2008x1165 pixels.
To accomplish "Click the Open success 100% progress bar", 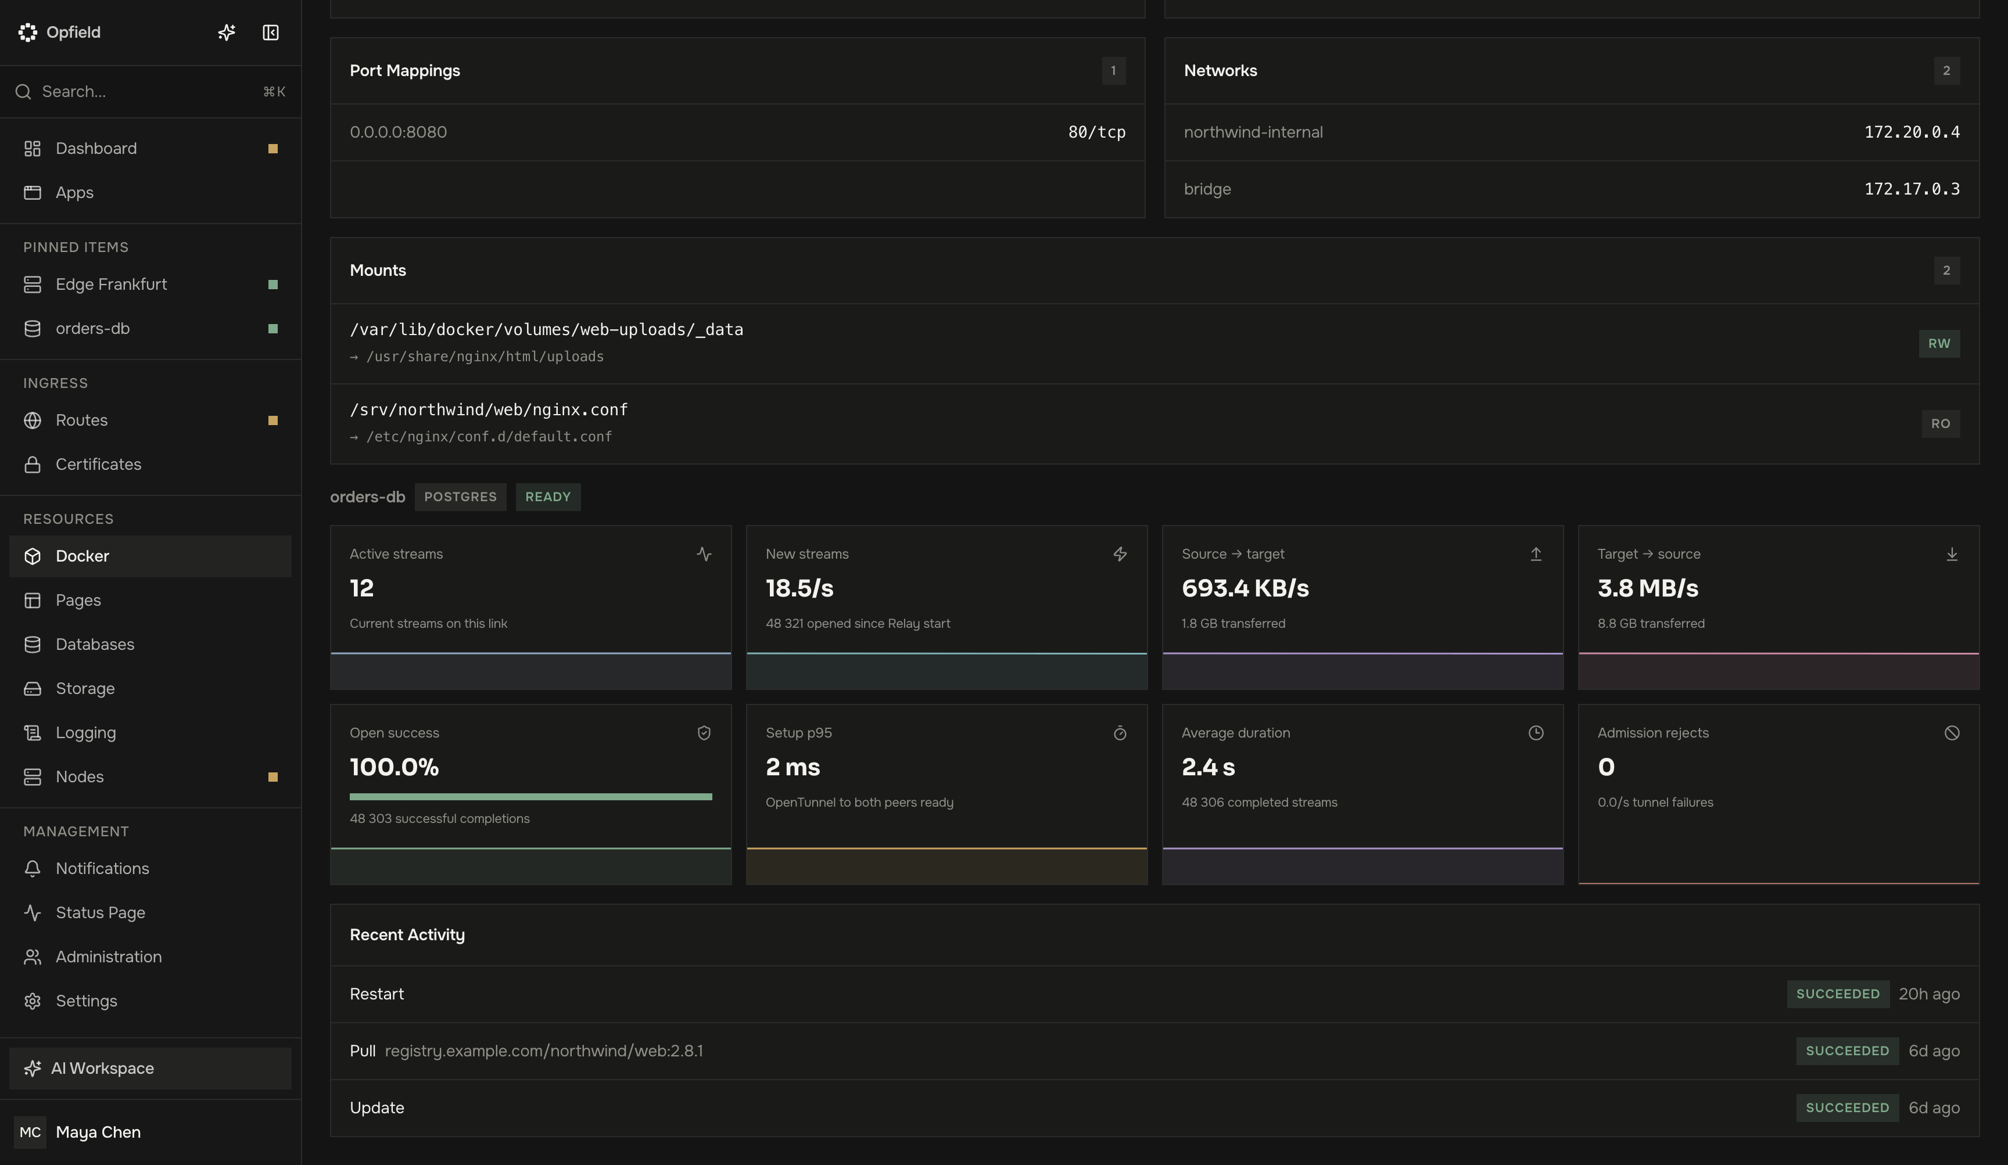I will coord(530,797).
